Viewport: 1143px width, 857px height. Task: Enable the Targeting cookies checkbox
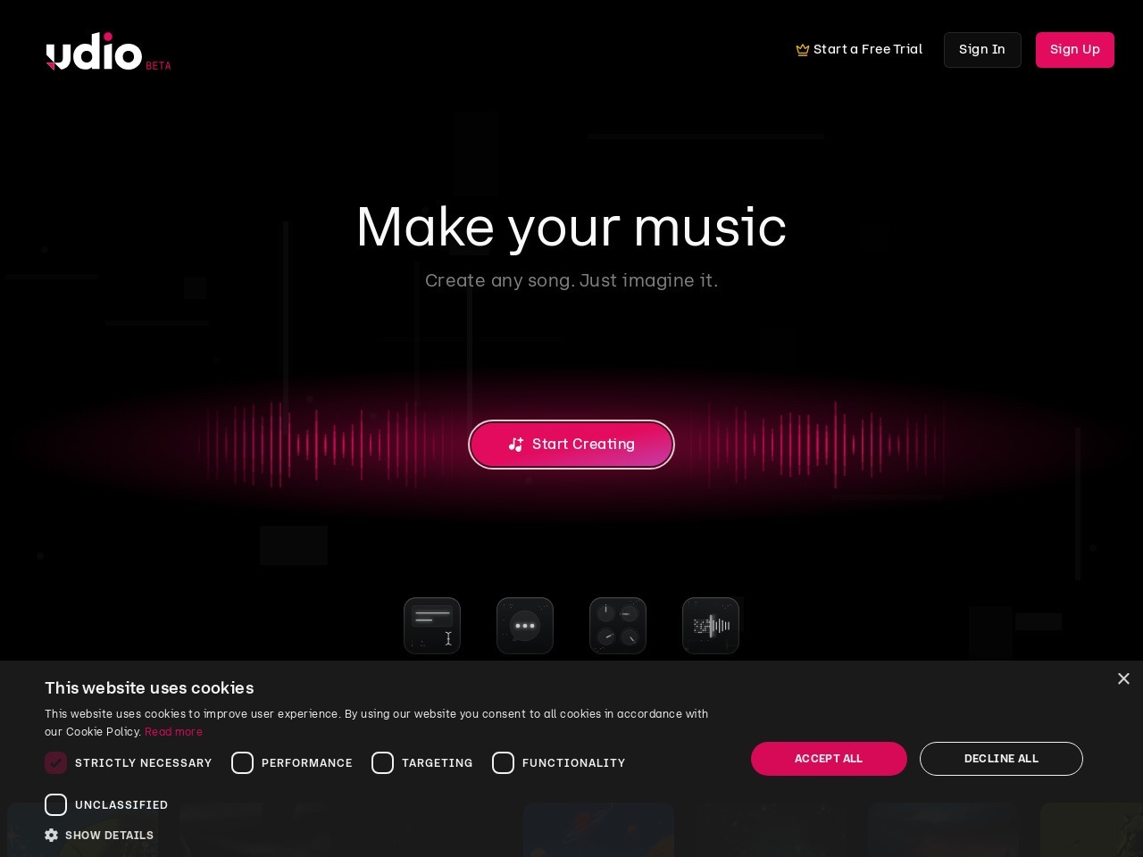coord(382,762)
